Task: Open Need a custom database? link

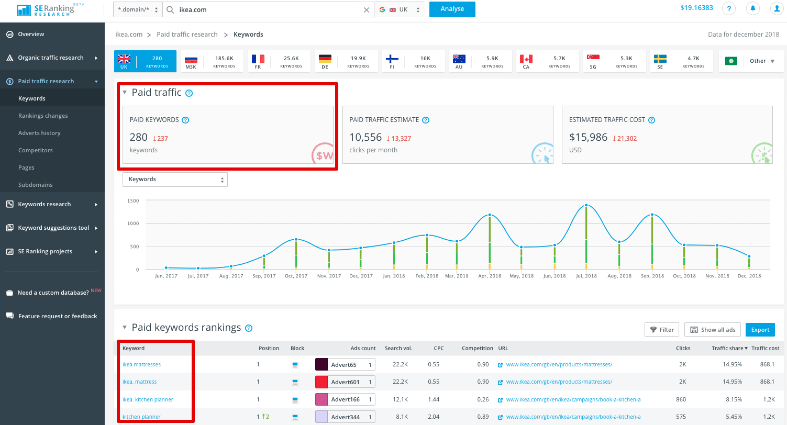Action: (52, 293)
